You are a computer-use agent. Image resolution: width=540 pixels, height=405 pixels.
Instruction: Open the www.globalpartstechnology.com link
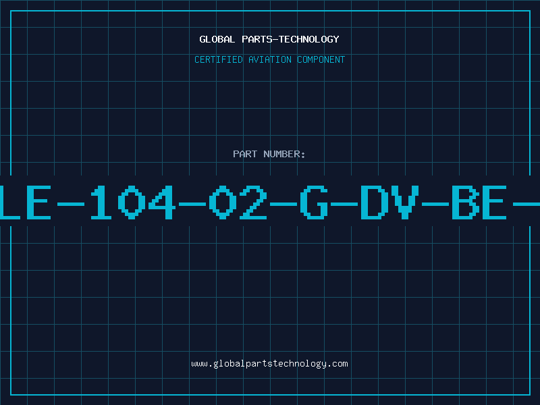(x=269, y=364)
